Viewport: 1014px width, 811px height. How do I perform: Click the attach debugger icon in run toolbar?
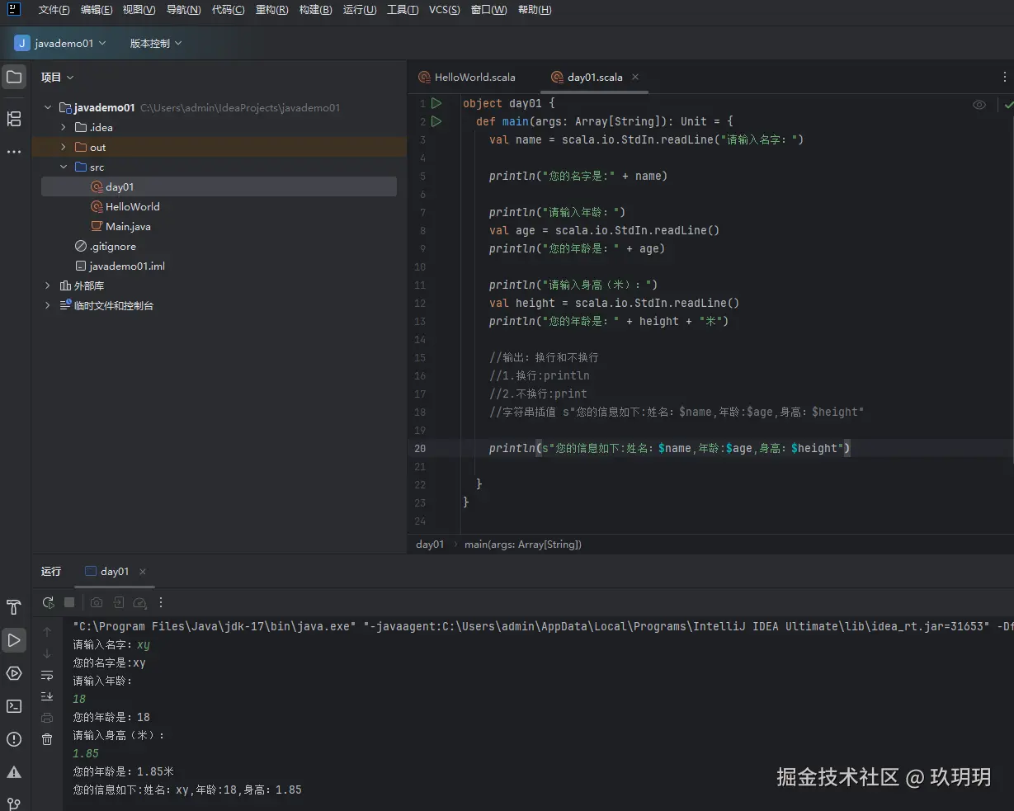click(x=118, y=602)
